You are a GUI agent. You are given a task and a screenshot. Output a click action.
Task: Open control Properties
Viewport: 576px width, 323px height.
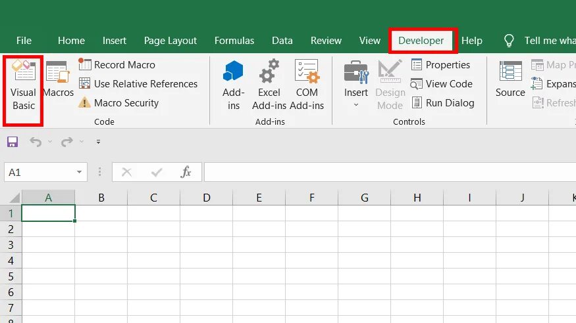[440, 65]
